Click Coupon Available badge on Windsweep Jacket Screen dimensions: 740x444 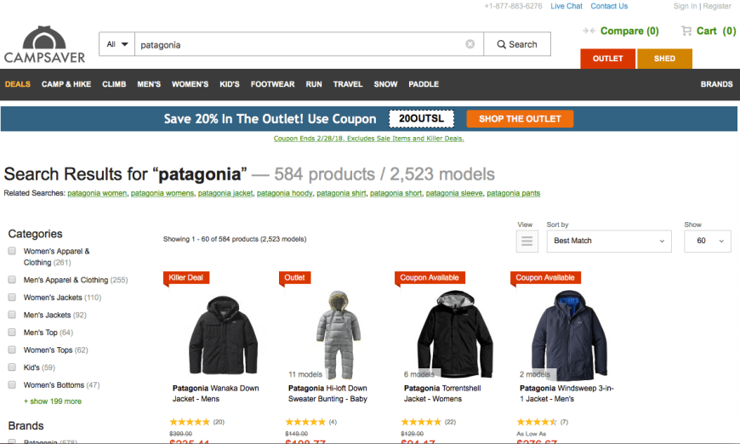point(545,277)
